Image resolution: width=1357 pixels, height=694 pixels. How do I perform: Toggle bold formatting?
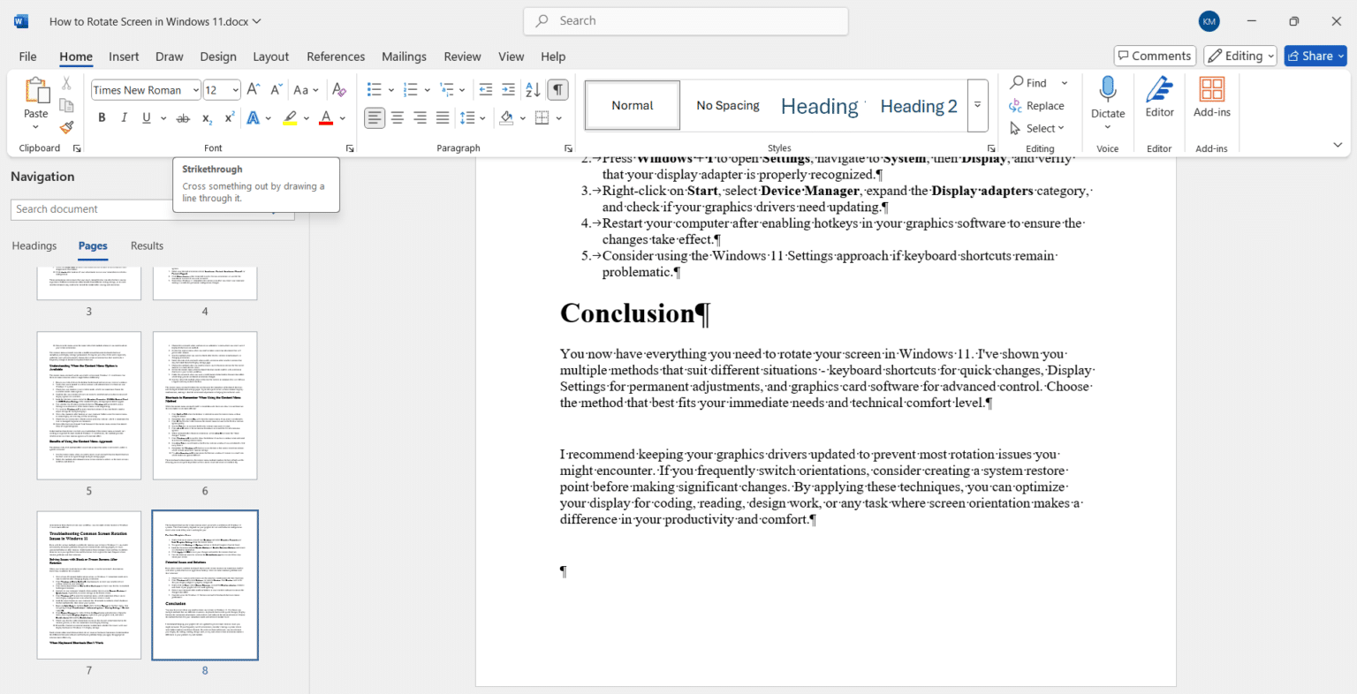pyautogui.click(x=102, y=117)
